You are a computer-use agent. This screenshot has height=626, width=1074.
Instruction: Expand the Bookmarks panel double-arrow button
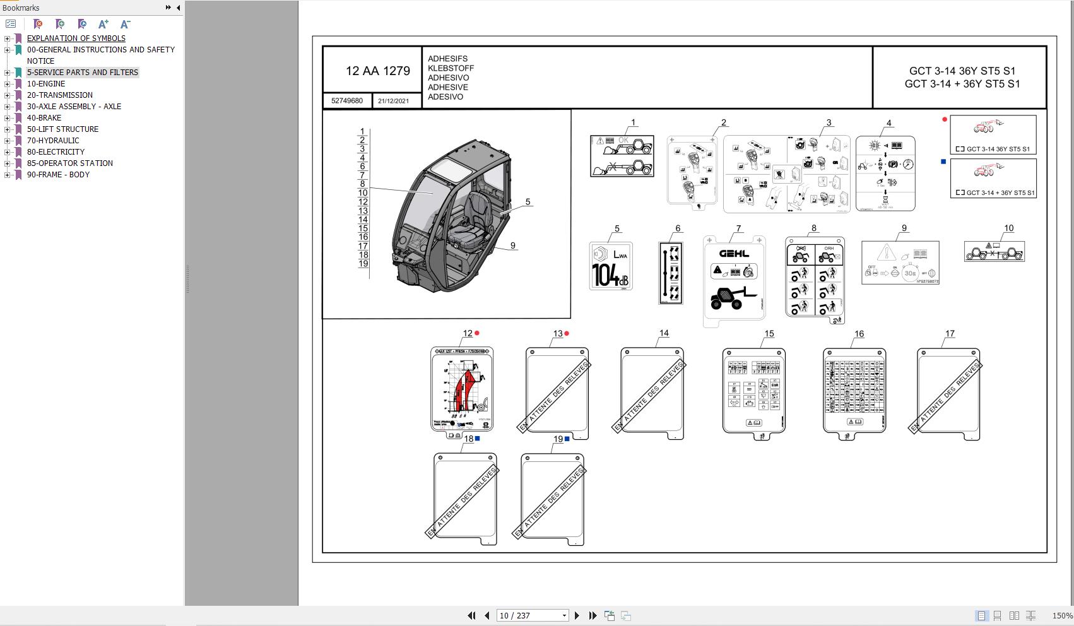pos(168,8)
